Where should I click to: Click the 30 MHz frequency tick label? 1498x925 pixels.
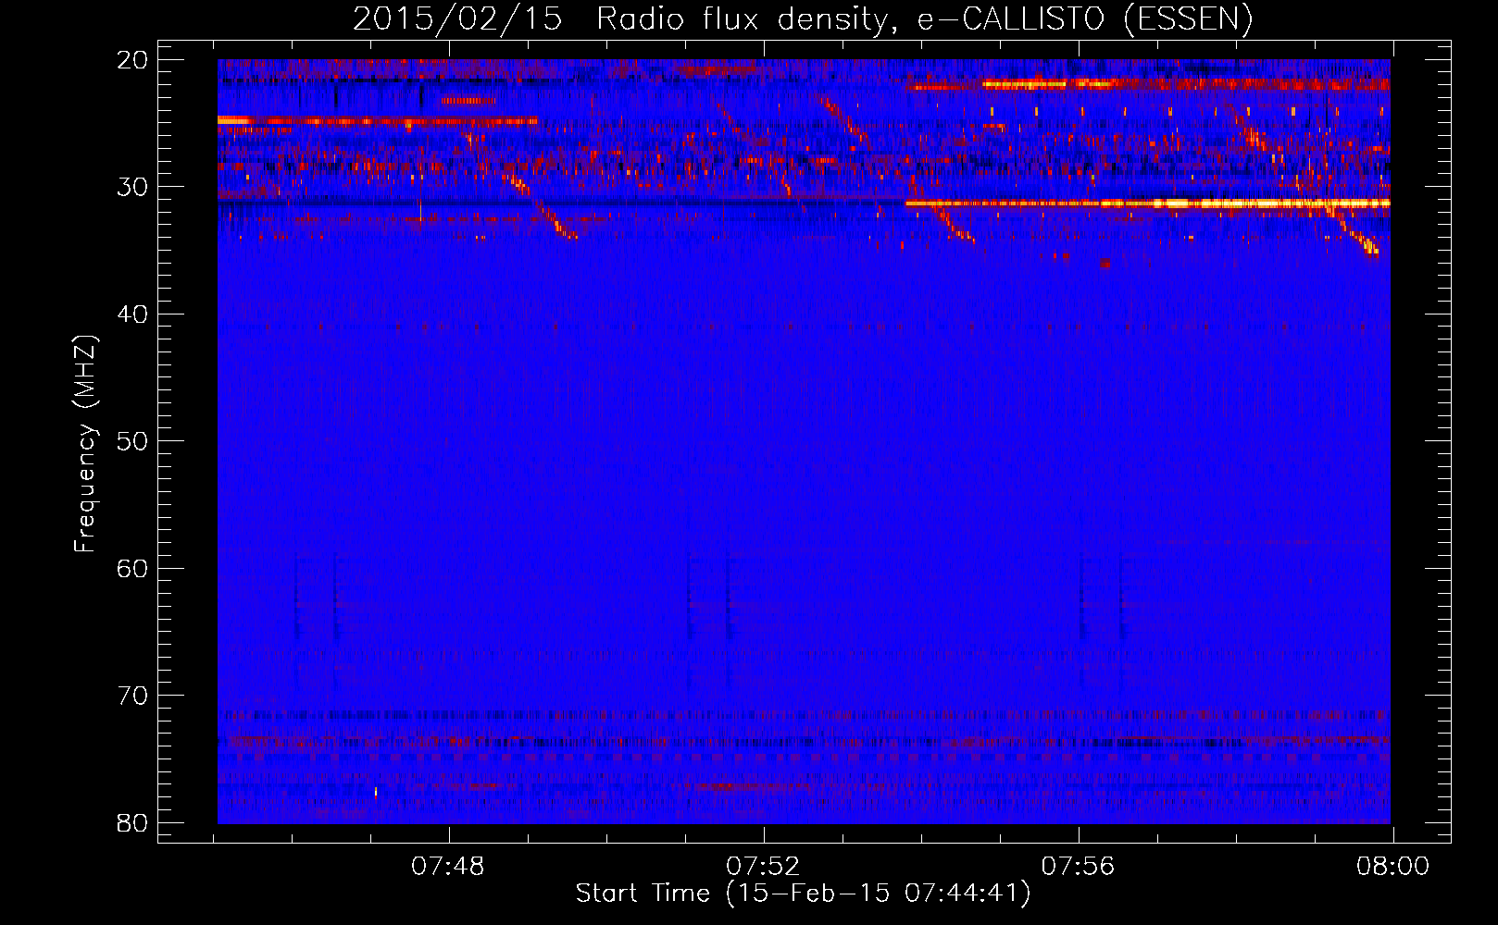pos(132,187)
